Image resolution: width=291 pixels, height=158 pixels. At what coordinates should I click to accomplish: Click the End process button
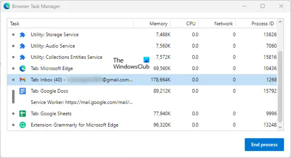[x=264, y=144]
